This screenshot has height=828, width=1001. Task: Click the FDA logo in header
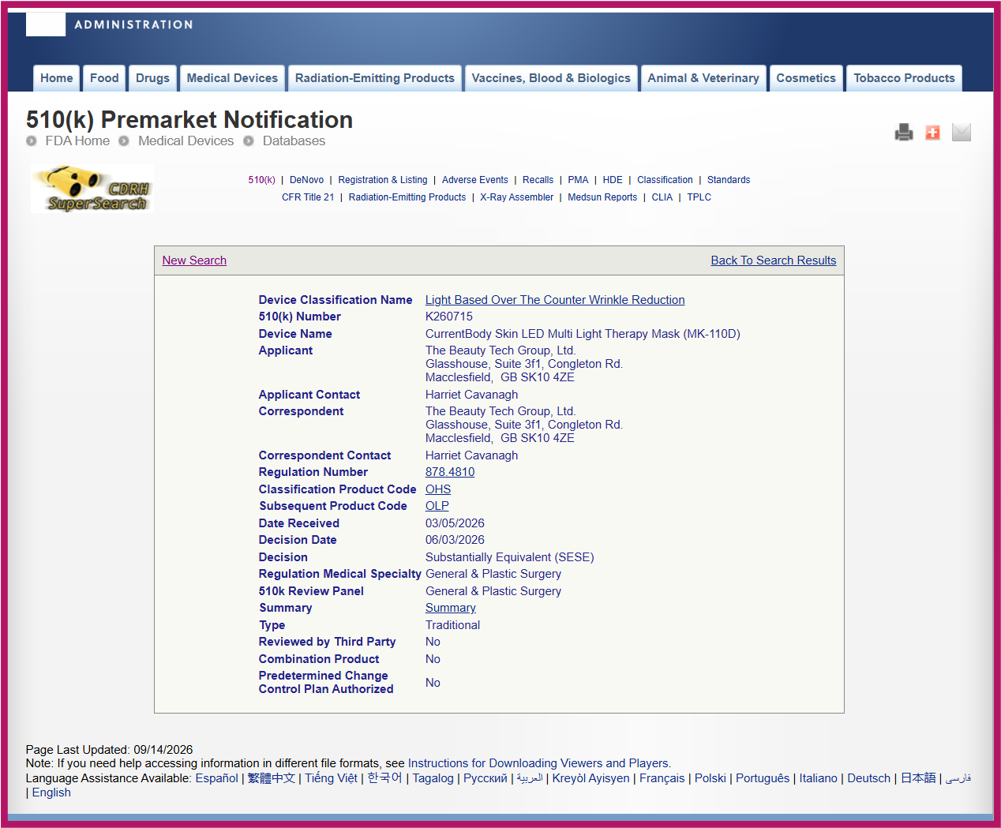[45, 24]
